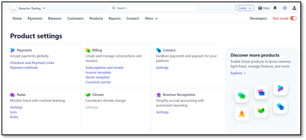Focus the Search input field
This screenshot has height=140, width=306.
[x=153, y=8]
